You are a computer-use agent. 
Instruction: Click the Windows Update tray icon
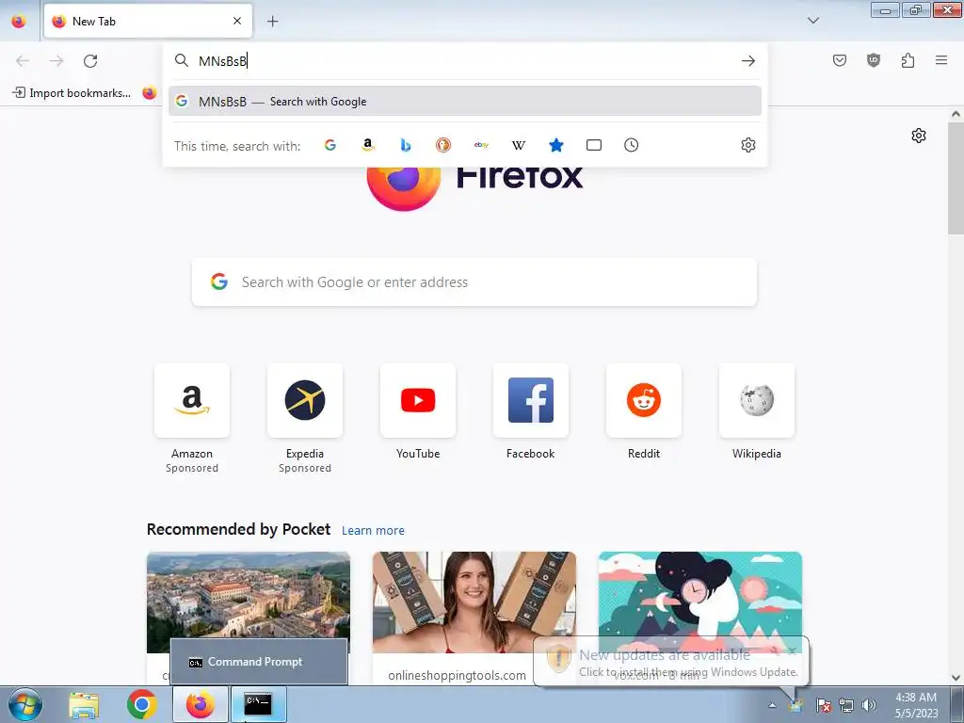(x=796, y=705)
